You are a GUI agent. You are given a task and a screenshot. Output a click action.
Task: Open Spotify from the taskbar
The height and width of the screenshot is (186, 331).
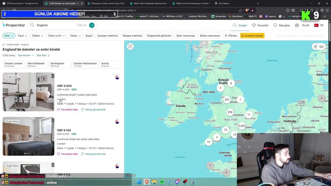tap(162, 182)
